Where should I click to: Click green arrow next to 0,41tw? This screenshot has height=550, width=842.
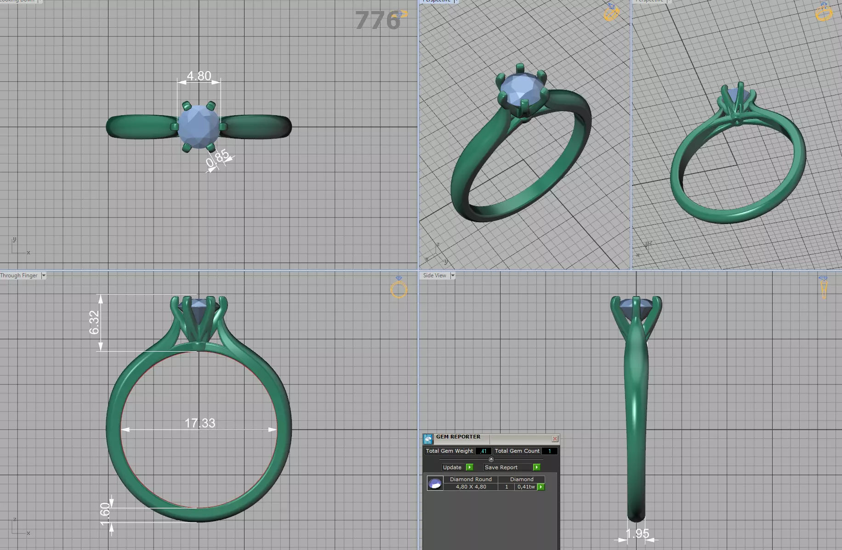coord(541,487)
